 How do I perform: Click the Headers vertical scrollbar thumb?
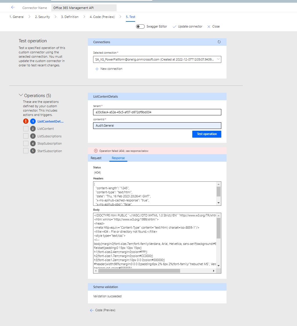click(218, 192)
